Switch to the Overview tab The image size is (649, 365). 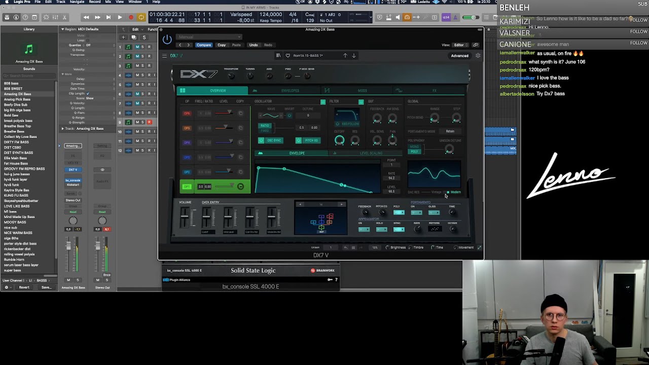212,91
